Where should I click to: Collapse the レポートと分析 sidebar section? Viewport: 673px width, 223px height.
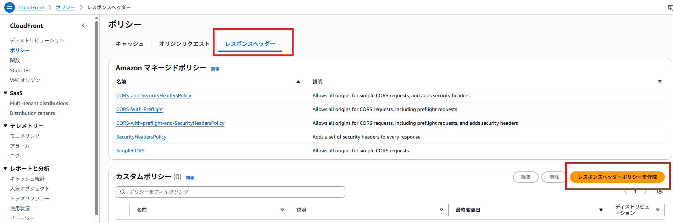click(x=5, y=169)
